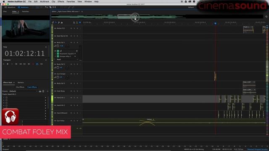269x151 pixels.
Task: Show the Inputs/Outputs track controls
Action: point(53,22)
